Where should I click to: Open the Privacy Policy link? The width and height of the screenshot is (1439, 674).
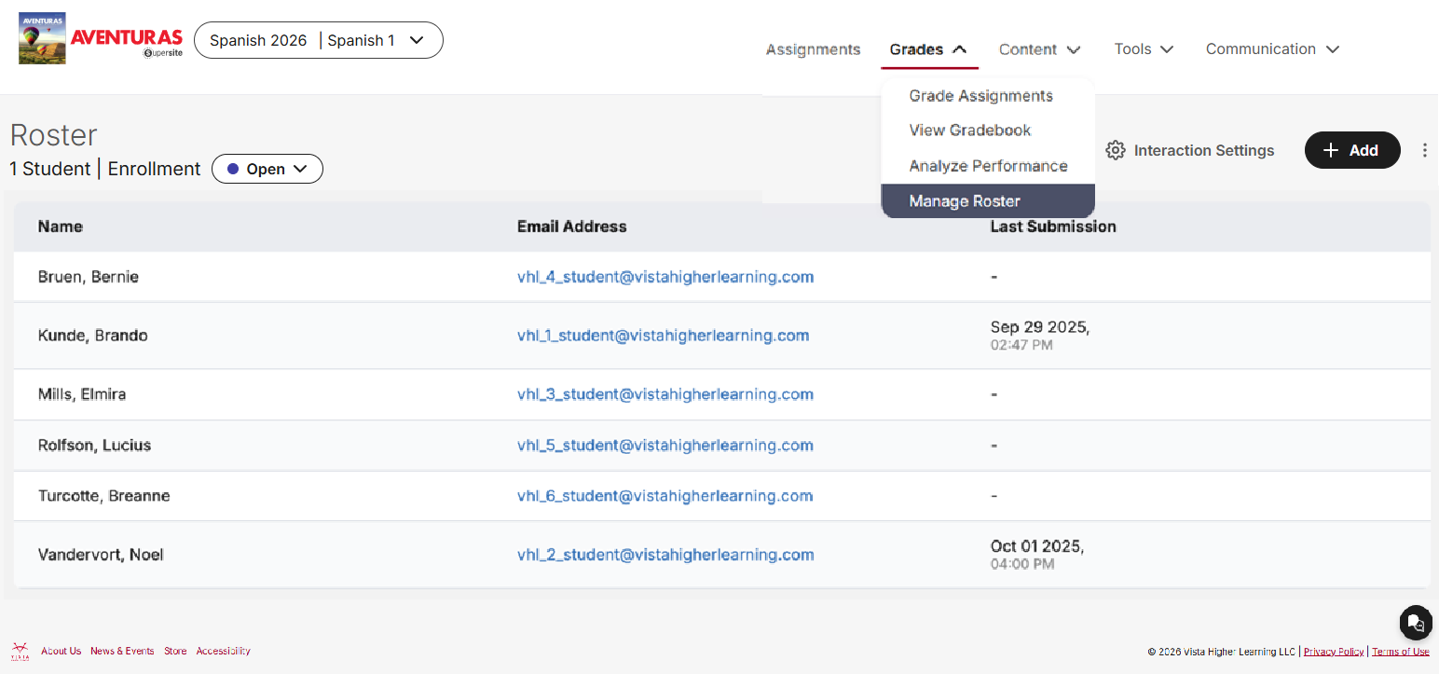(x=1334, y=652)
